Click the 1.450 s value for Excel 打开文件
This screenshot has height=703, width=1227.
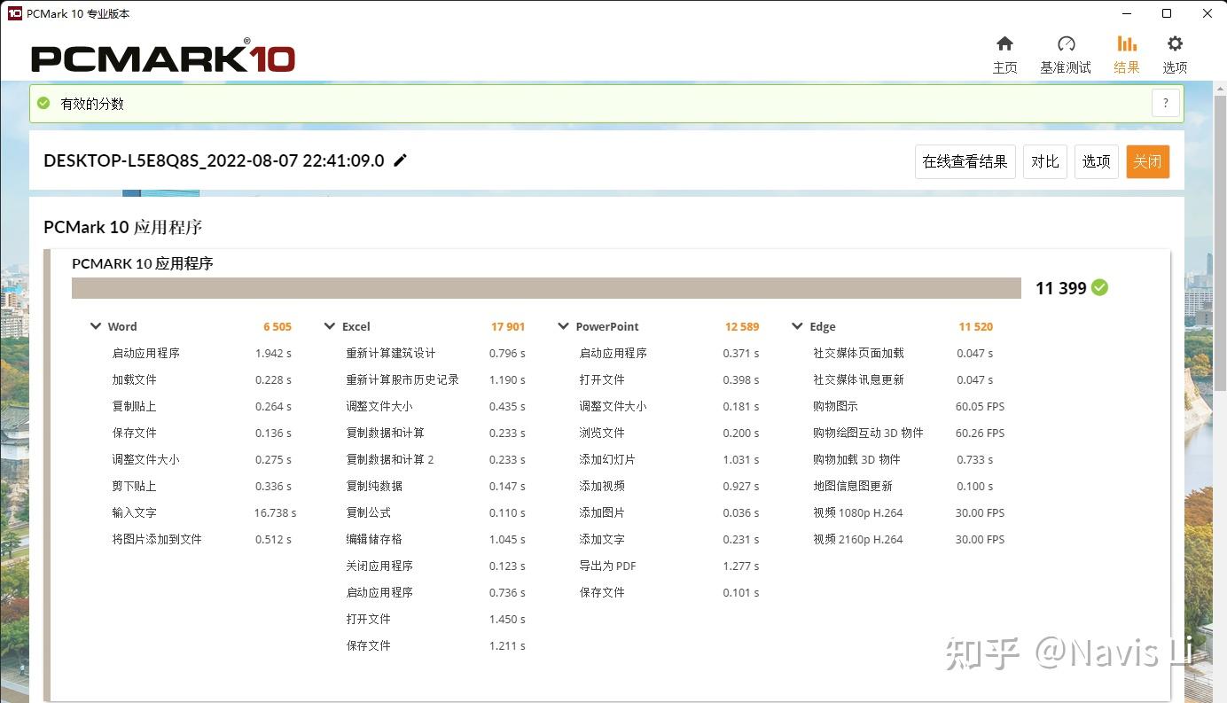[507, 619]
